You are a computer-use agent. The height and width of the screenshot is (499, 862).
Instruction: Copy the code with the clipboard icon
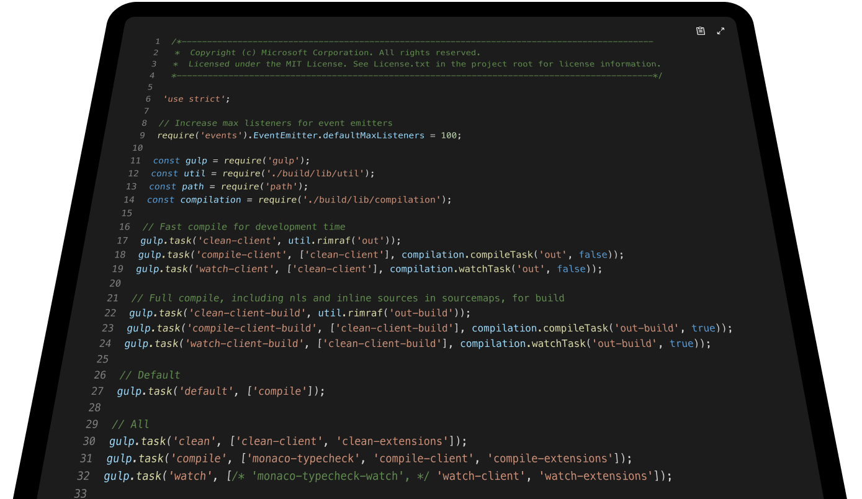click(701, 31)
